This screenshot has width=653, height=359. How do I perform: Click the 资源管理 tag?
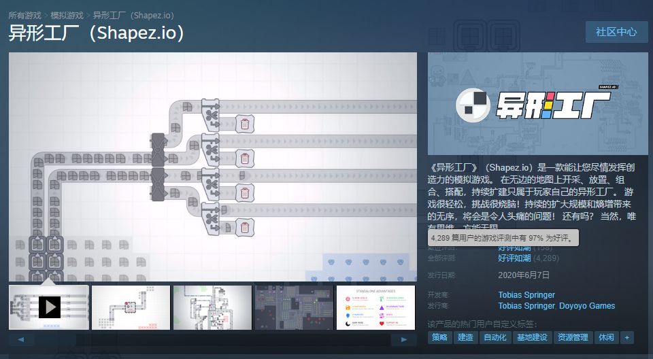pos(573,337)
